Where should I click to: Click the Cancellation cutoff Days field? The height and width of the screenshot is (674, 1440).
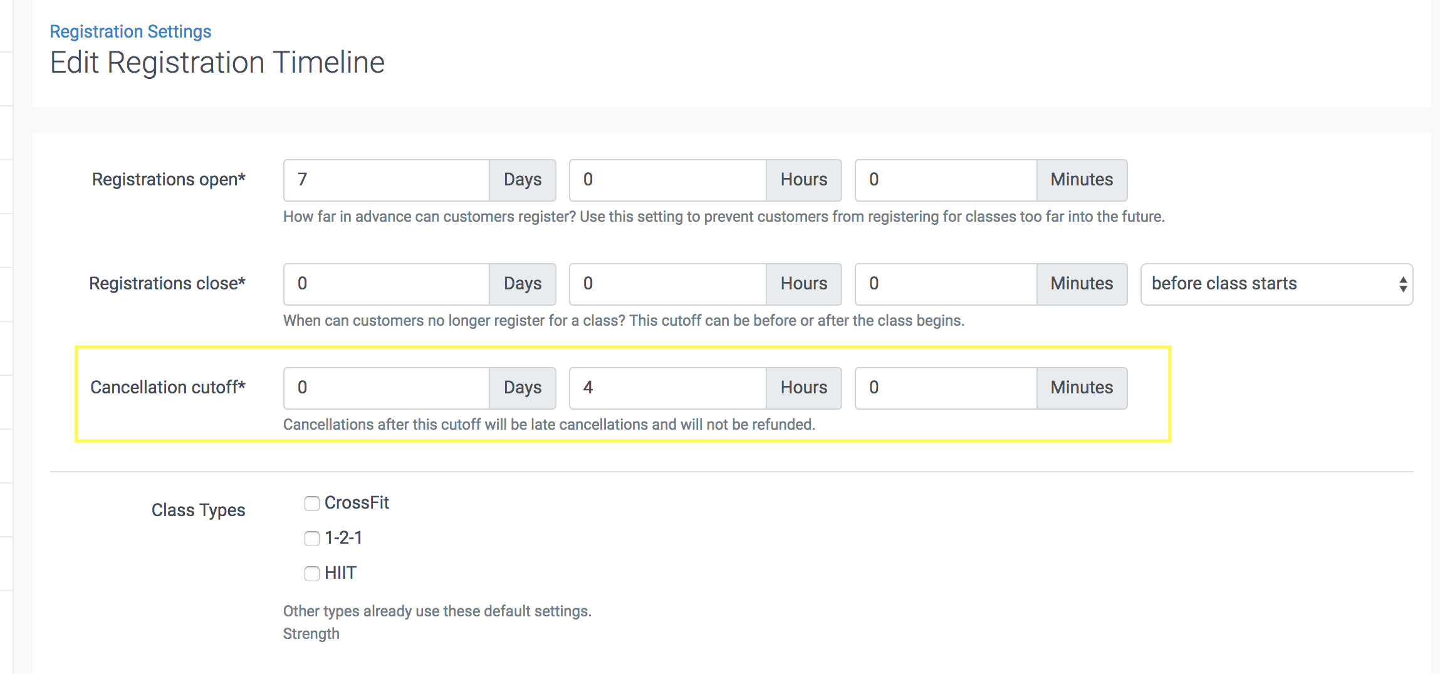(386, 388)
